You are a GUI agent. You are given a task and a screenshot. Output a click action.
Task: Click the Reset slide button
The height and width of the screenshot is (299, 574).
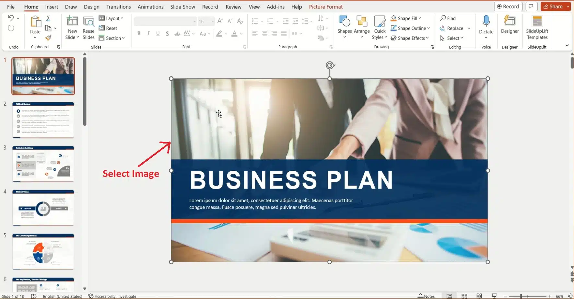point(108,28)
